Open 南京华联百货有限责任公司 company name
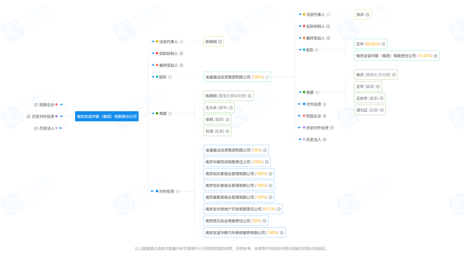Viewport: 464px width, 256px height. click(228, 162)
